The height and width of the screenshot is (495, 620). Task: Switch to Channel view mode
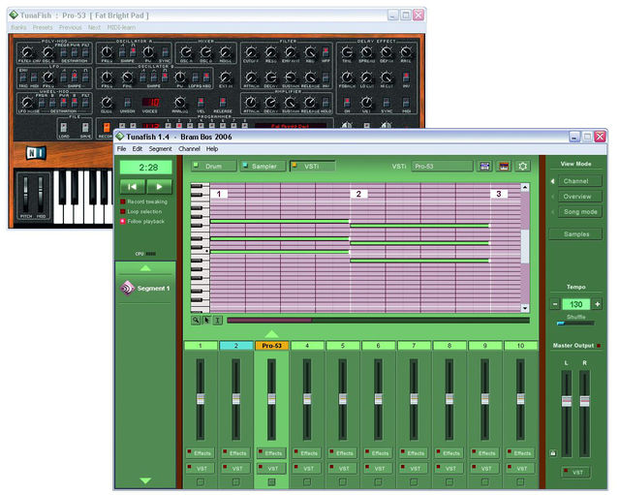pos(580,181)
